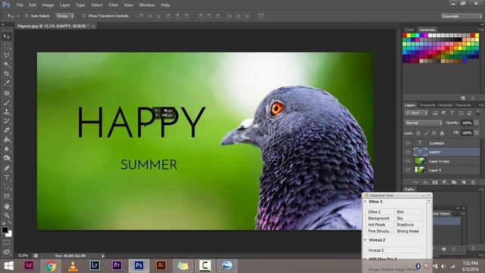The height and width of the screenshot is (273, 485).
Task: Switch to the Color panel tab
Action: [409, 30]
